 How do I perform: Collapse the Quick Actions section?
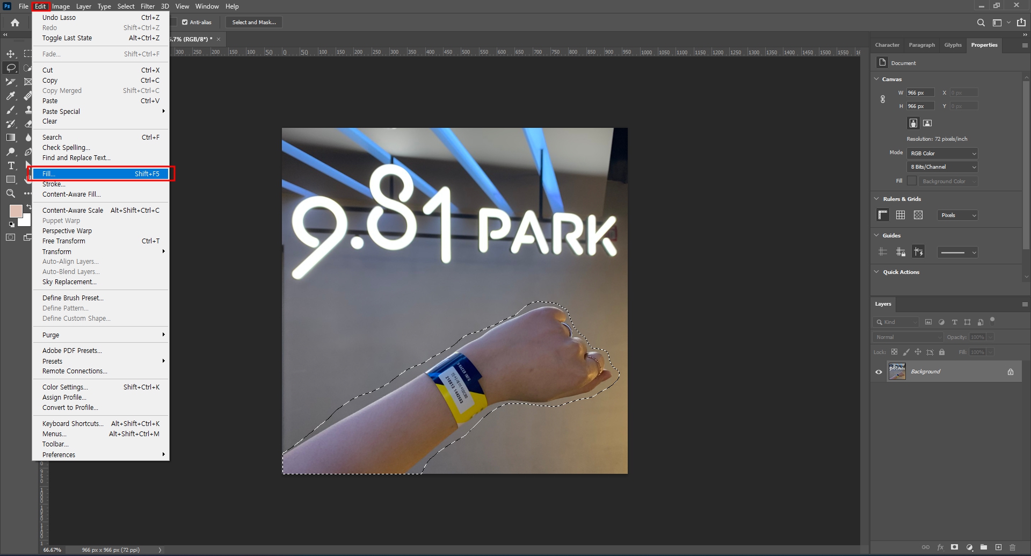(876, 272)
